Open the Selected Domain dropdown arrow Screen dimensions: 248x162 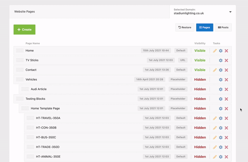click(230, 12)
